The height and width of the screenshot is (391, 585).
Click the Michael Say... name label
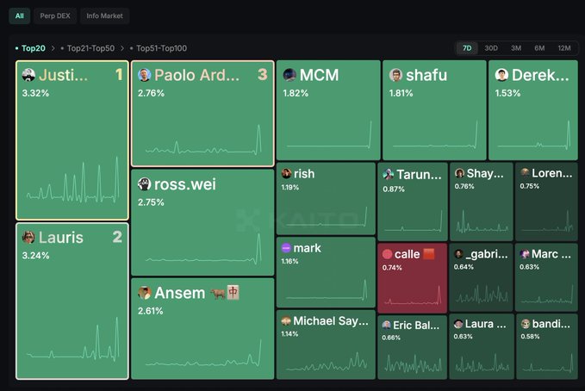[x=331, y=321]
